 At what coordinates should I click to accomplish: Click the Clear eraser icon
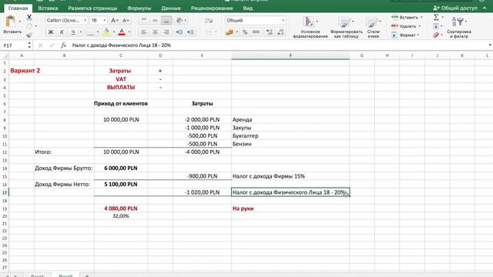[436, 35]
